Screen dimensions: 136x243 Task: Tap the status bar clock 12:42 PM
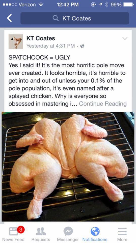pos(68,5)
